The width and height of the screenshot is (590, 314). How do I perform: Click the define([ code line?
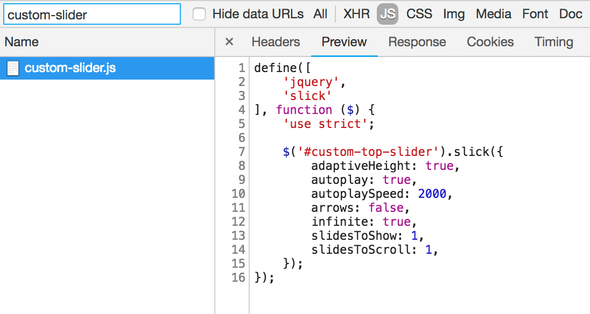[x=283, y=68]
